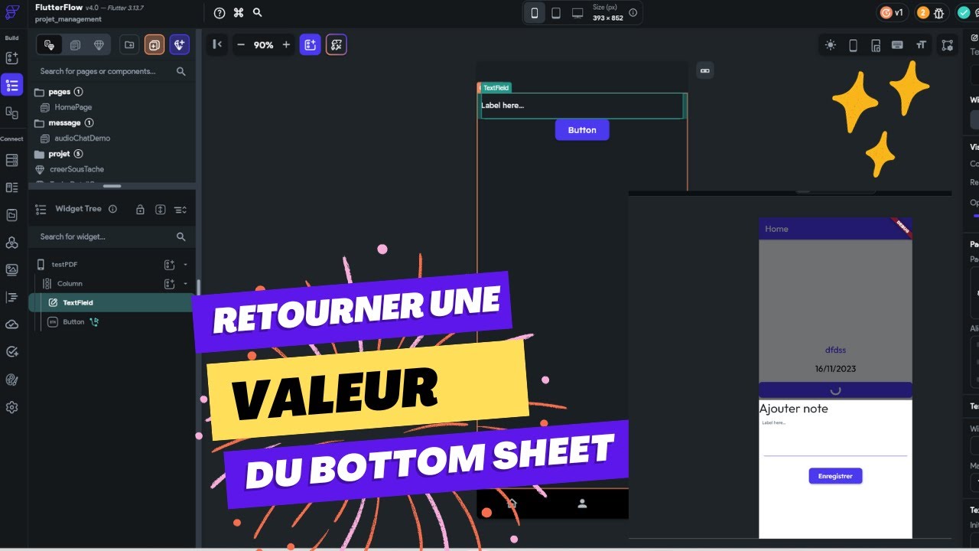Open audioChatDemo page
Screen dimensions: 979x551
82,139
